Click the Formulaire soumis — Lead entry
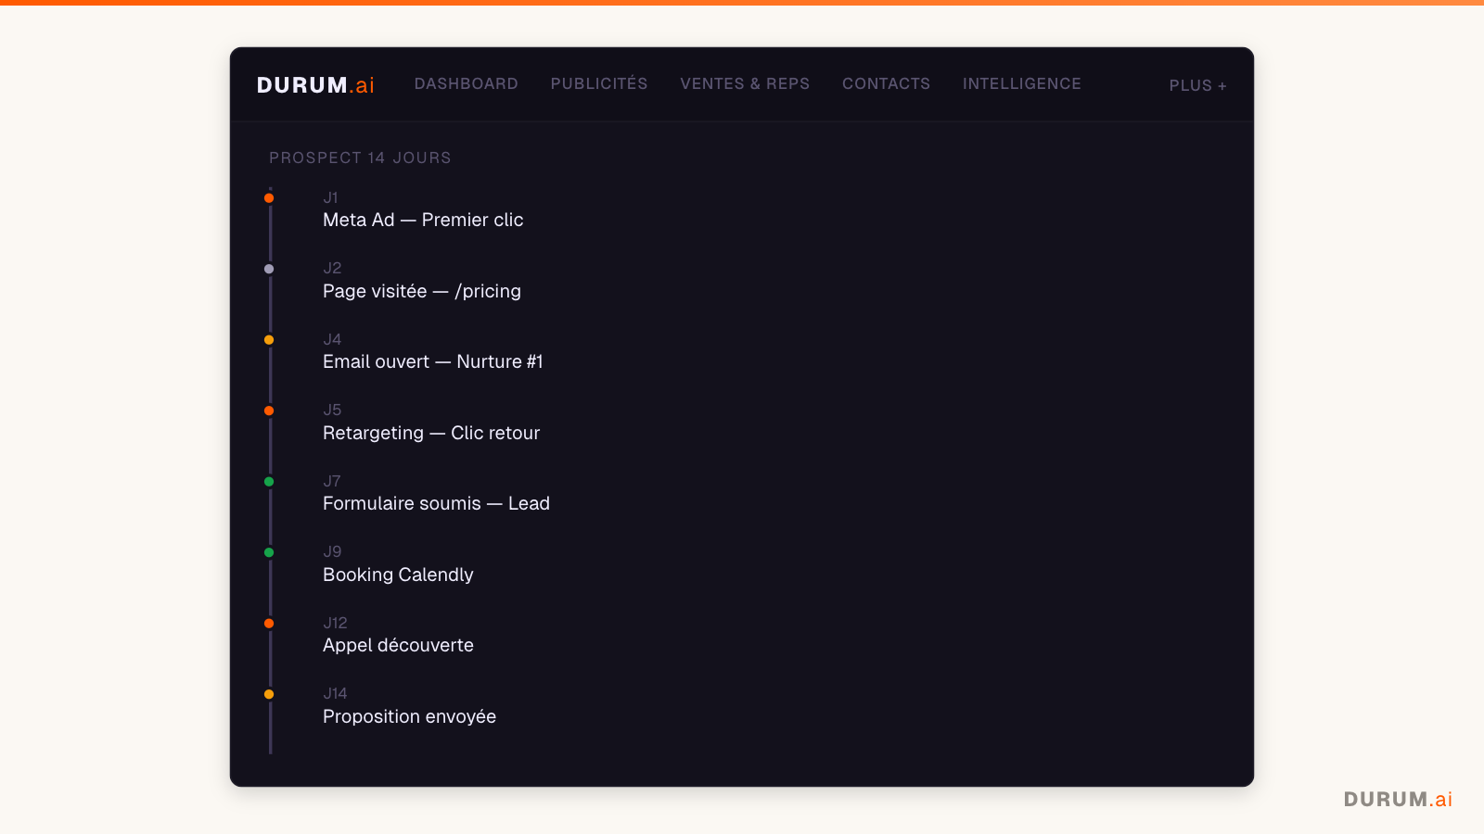This screenshot has width=1484, height=834. pos(436,503)
